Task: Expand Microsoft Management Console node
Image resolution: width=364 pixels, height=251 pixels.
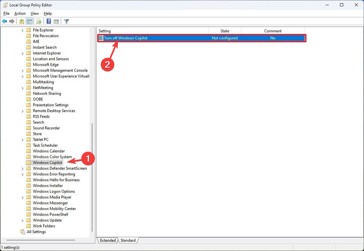Action: tap(23, 71)
